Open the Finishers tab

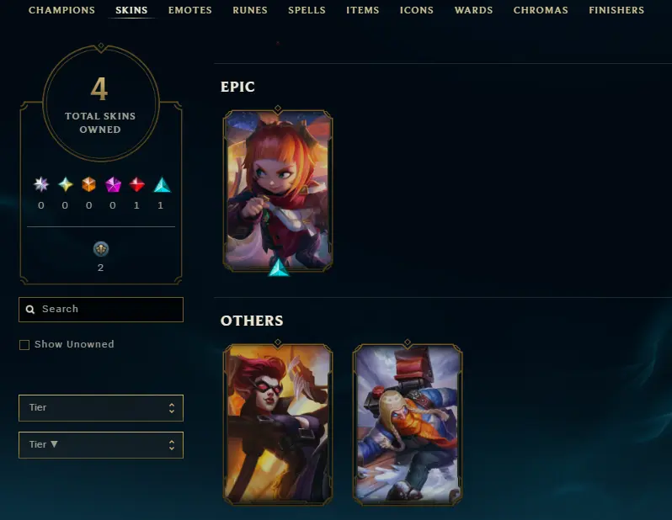(x=616, y=10)
